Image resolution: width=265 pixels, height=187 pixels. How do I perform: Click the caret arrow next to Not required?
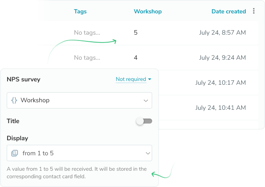(x=150, y=79)
